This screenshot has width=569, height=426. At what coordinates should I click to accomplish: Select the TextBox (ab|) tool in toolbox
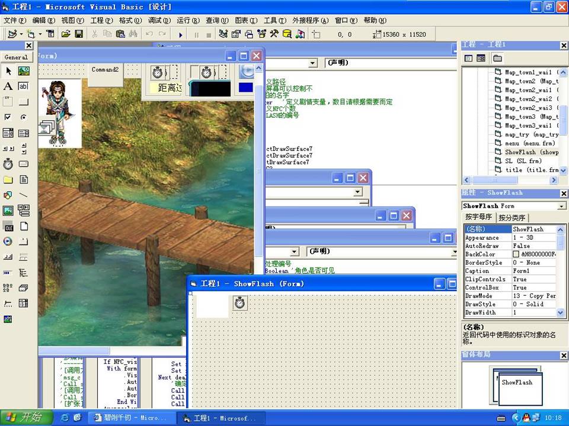point(24,86)
